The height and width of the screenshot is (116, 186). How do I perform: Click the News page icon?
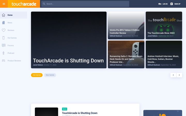[x=4, y=23]
